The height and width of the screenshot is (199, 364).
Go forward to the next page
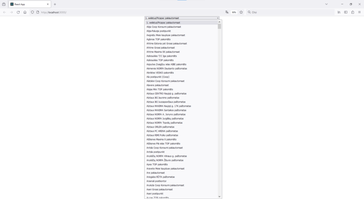pyautogui.click(x=11, y=12)
